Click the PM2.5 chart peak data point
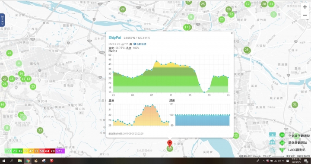The width and height of the screenshot is (311, 164). point(156,61)
